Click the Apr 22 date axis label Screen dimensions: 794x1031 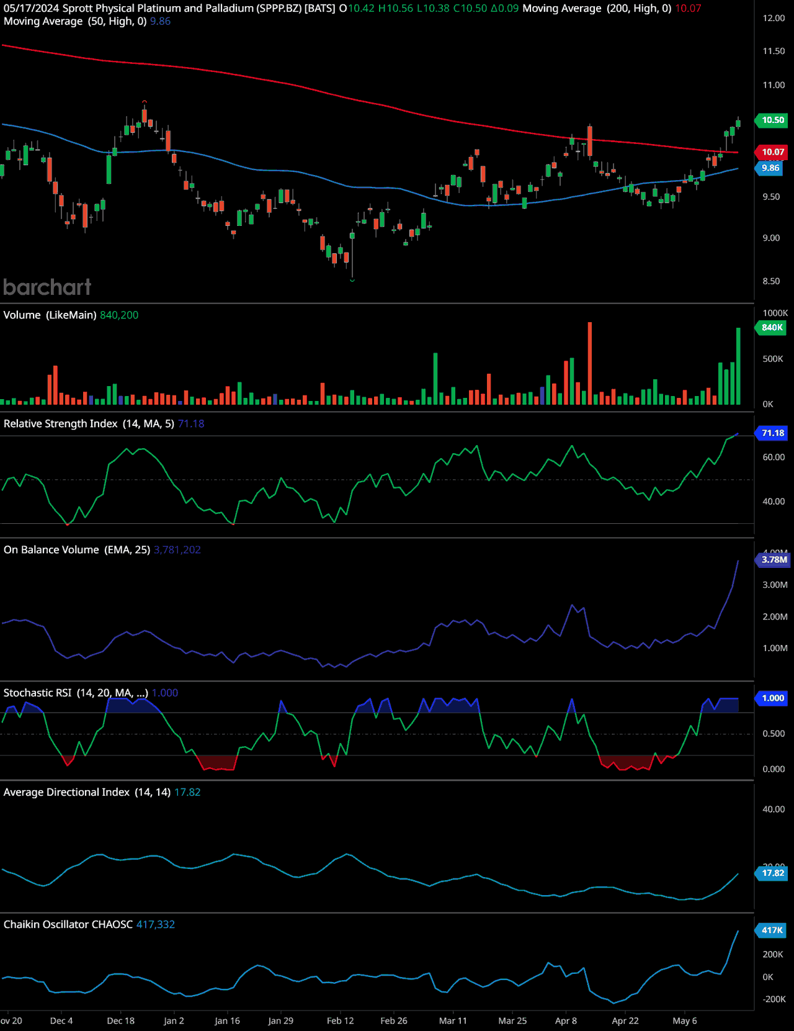625,1020
